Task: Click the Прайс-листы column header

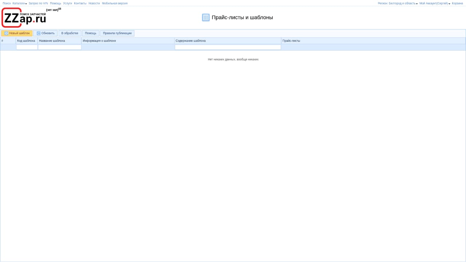Action: tap(291, 41)
